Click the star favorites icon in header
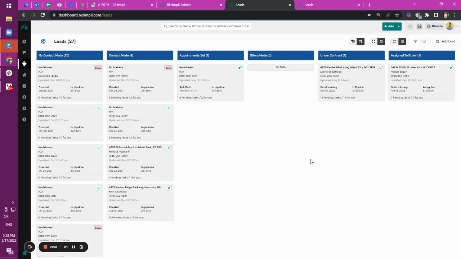This screenshot has height=259, width=461. [410, 26]
